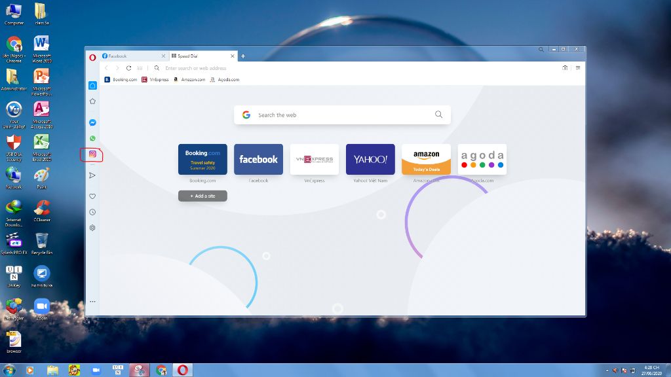
Task: Open Microsoft Word 2010 desktop icon
Action: (41, 49)
